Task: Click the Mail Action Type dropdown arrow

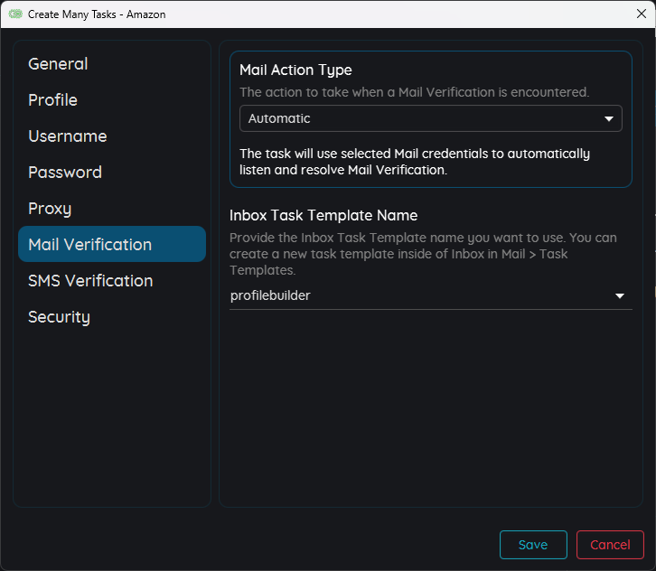Action: point(609,118)
